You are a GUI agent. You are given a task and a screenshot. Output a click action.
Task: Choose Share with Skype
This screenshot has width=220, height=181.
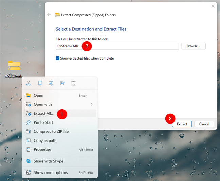60,161
